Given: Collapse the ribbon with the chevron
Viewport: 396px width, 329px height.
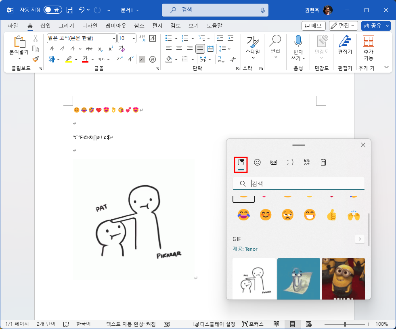Looking at the screenshot, I should point(386,67).
